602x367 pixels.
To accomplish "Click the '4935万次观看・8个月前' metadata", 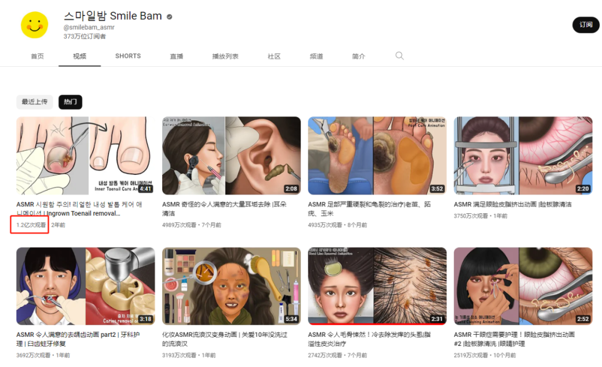I will (x=337, y=225).
